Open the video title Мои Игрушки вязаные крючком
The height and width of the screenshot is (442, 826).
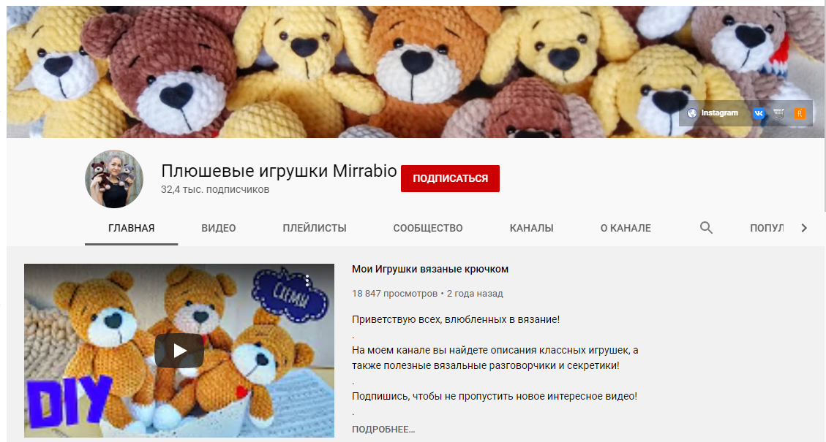click(430, 269)
